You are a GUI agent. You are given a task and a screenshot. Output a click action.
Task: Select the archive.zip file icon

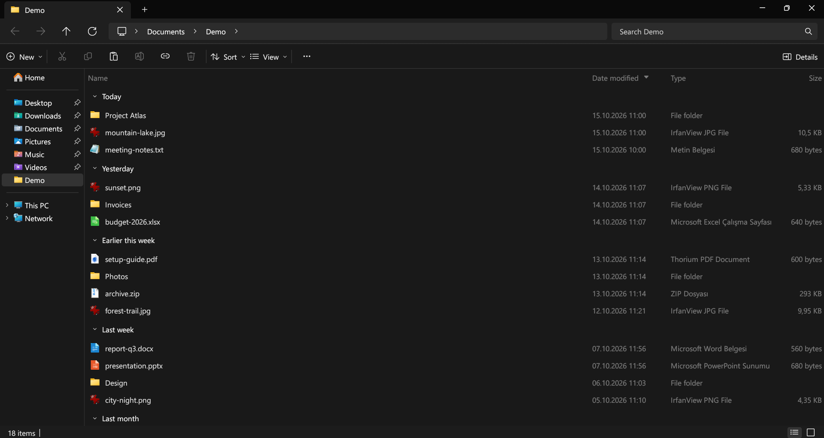(x=95, y=293)
